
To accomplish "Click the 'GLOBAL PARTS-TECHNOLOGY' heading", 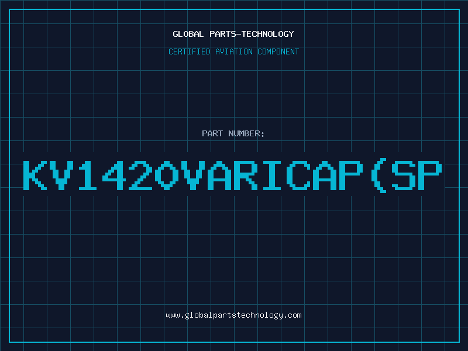I will 233,34.
